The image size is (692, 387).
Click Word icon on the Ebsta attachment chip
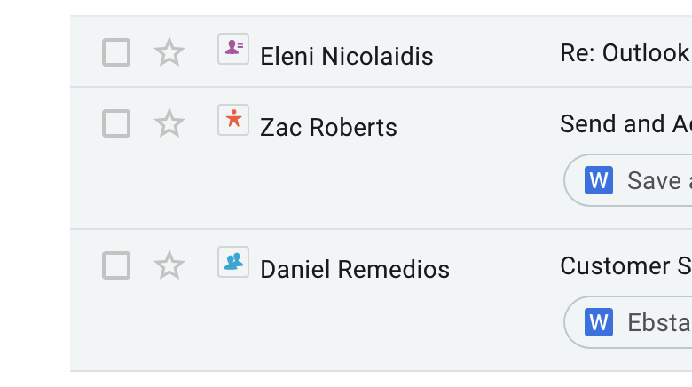(599, 321)
